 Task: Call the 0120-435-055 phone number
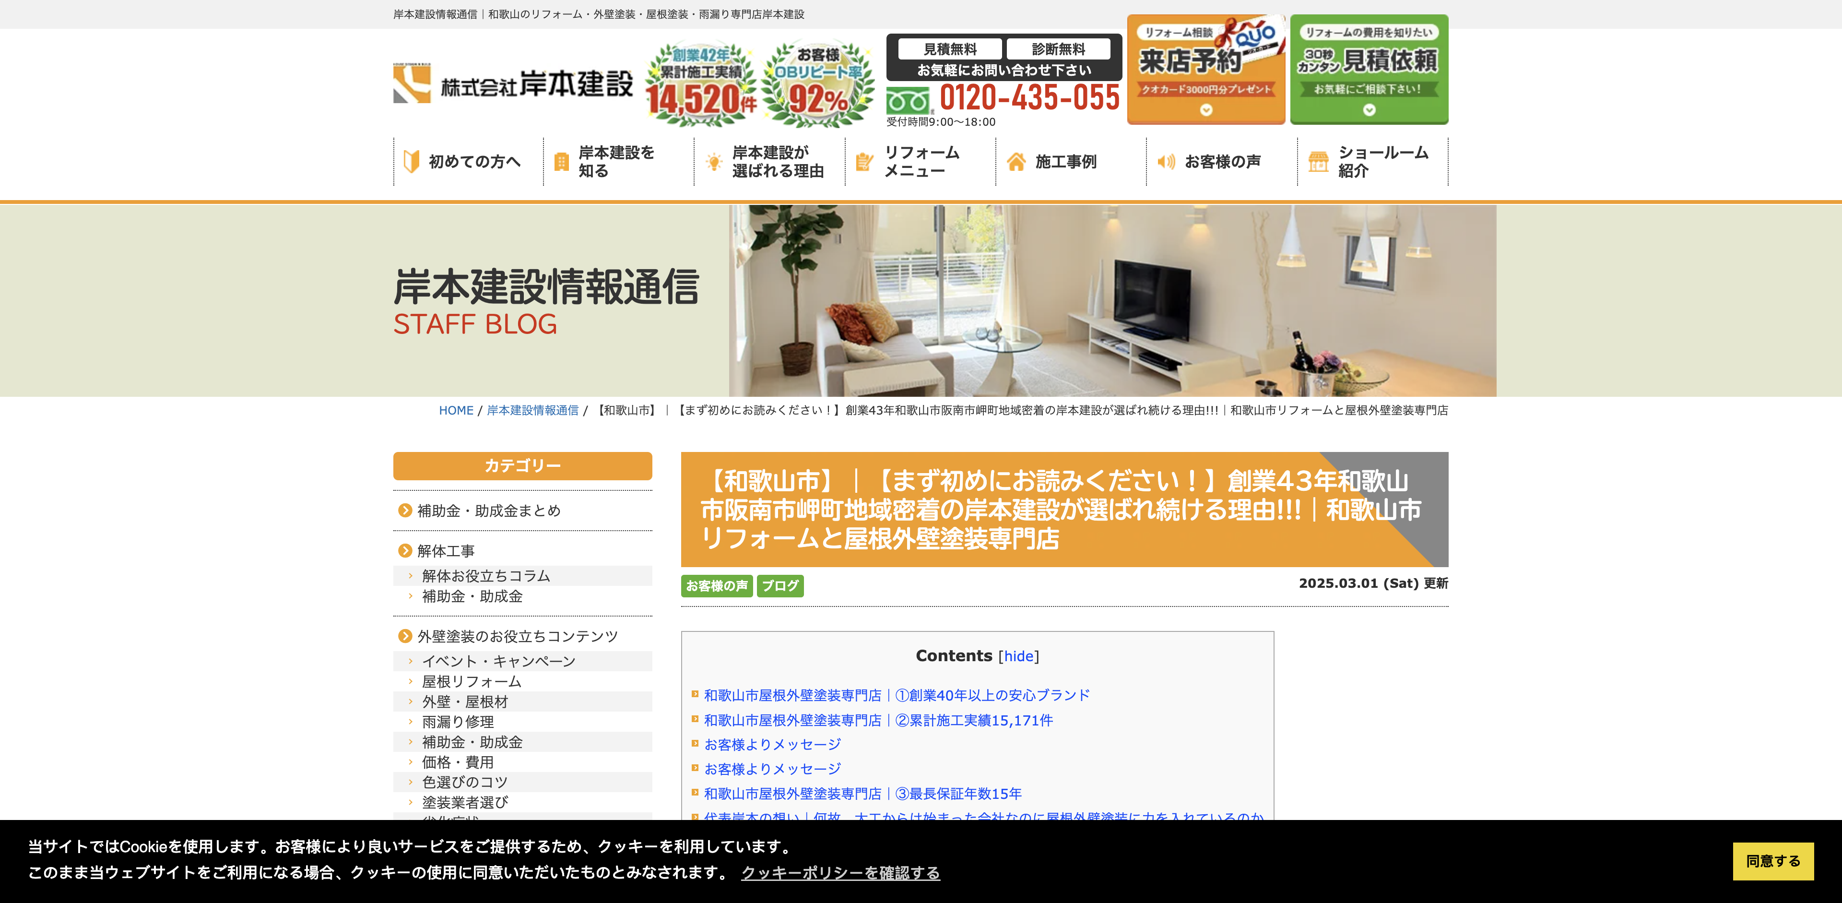point(1029,98)
